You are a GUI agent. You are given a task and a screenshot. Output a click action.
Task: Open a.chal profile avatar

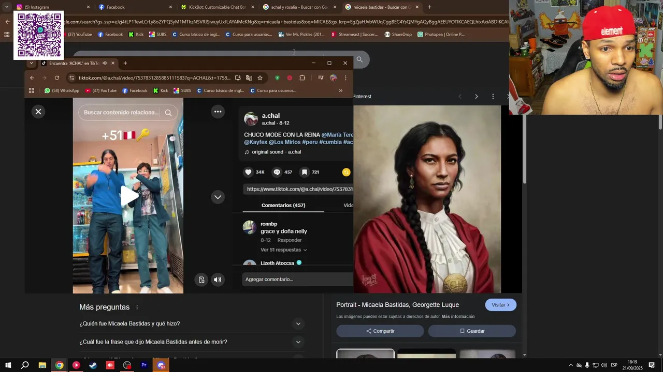click(x=251, y=119)
